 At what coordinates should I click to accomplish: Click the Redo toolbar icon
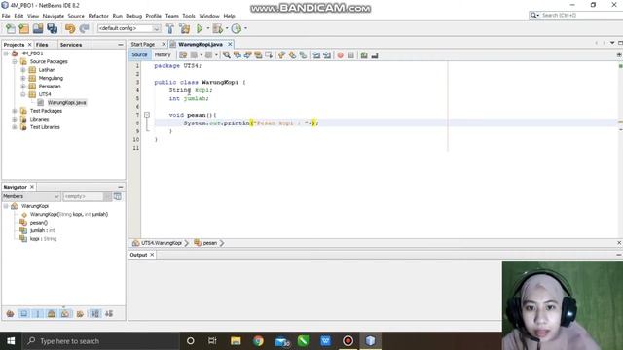pyautogui.click(x=84, y=28)
